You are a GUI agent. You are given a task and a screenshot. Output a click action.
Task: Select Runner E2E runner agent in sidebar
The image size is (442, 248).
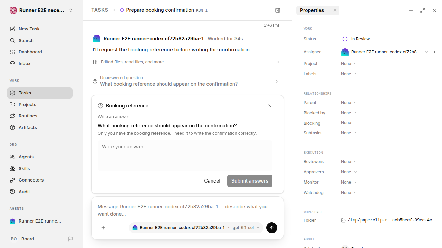(40, 221)
